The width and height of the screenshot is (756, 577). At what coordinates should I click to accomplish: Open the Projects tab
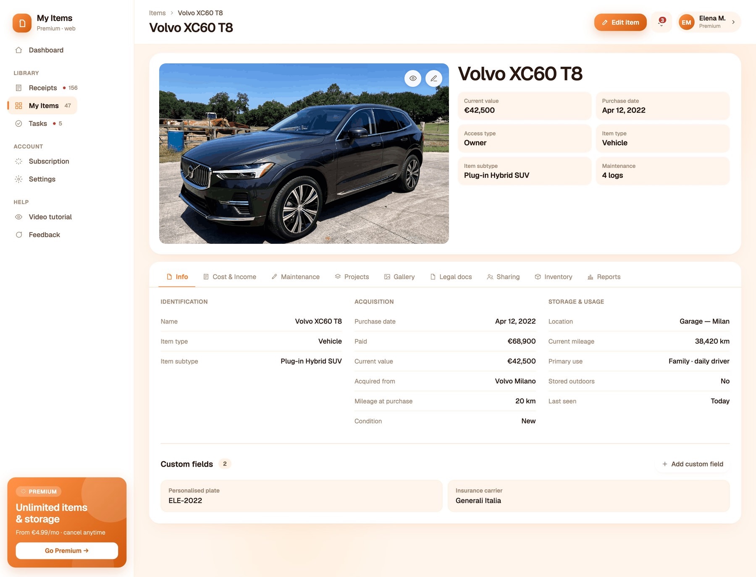352,277
